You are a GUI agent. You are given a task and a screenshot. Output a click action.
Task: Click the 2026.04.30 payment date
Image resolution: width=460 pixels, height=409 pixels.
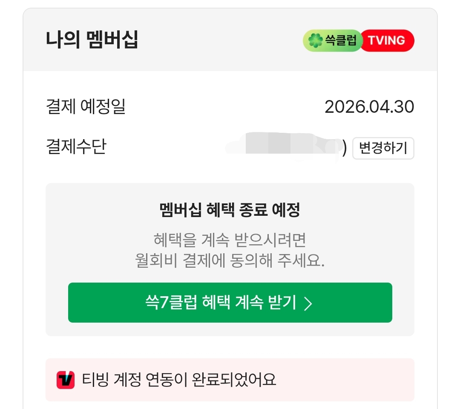tap(369, 106)
